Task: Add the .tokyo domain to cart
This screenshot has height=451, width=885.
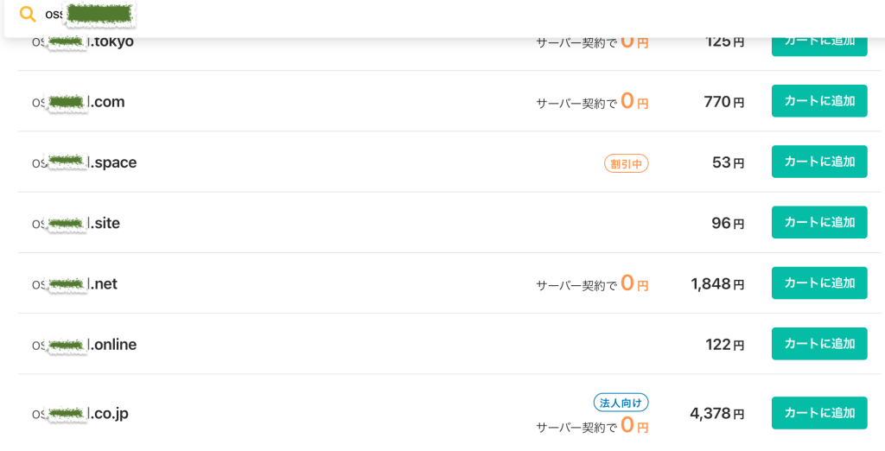Action: (x=818, y=41)
